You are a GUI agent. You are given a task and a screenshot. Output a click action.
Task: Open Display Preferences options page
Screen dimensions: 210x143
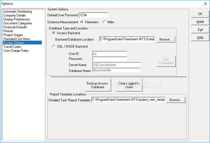[17, 19]
